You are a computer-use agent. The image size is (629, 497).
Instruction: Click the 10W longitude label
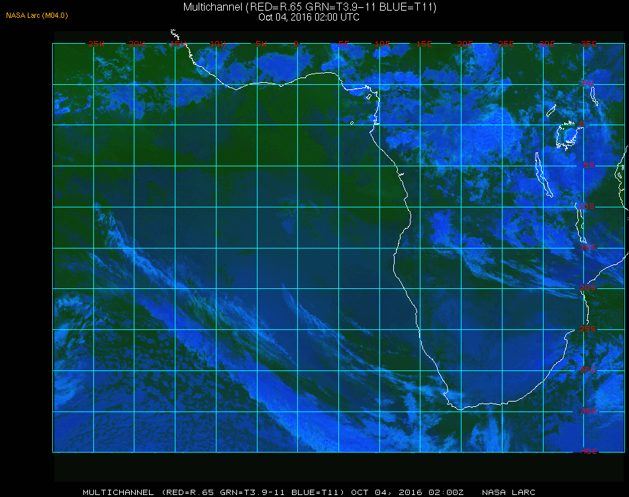[218, 44]
